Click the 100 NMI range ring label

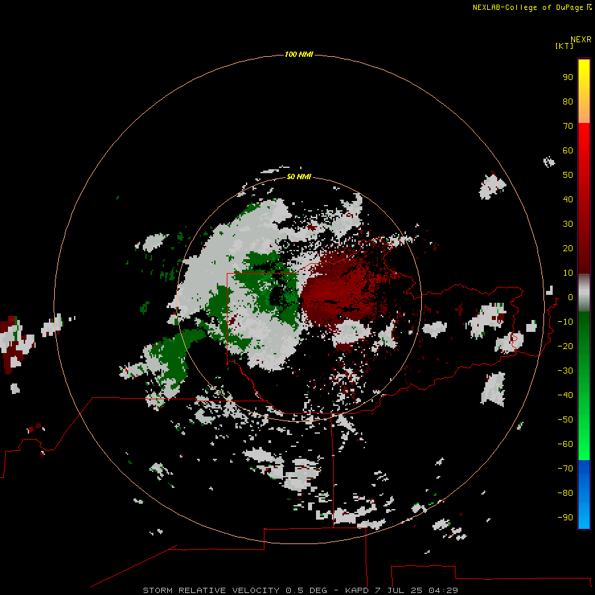click(x=299, y=55)
